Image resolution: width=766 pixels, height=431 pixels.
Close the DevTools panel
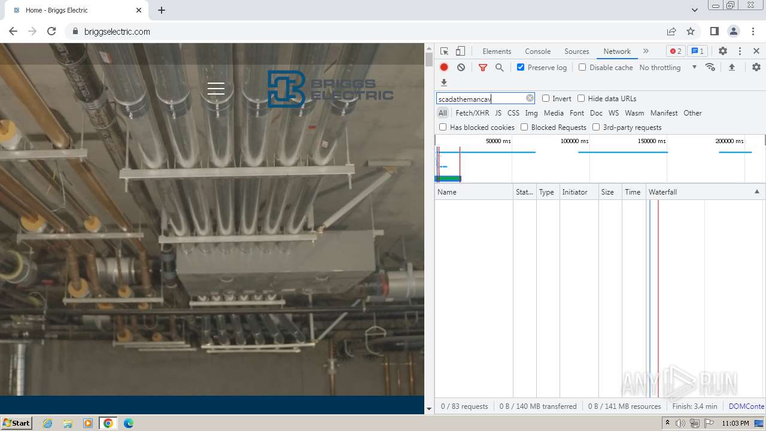tap(756, 51)
